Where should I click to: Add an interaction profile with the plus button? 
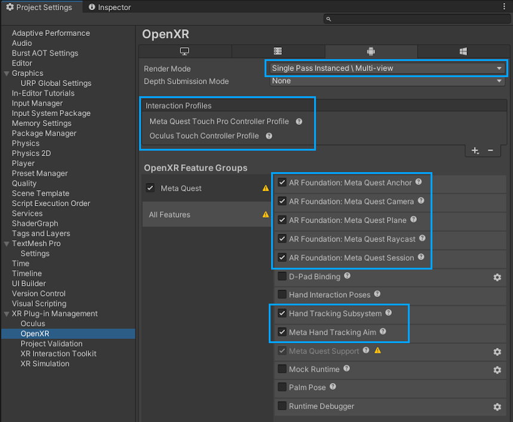[475, 150]
